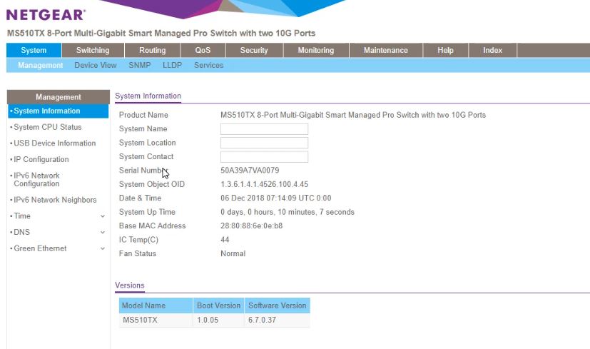The width and height of the screenshot is (590, 349).
Task: Open the System tab
Action: tap(34, 50)
